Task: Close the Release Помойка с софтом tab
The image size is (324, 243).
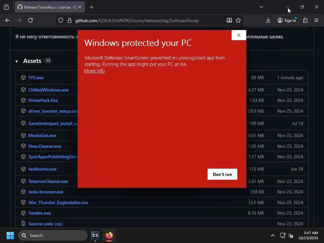Action: click(80, 7)
